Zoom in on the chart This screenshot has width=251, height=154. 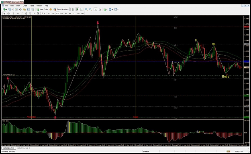[86, 10]
